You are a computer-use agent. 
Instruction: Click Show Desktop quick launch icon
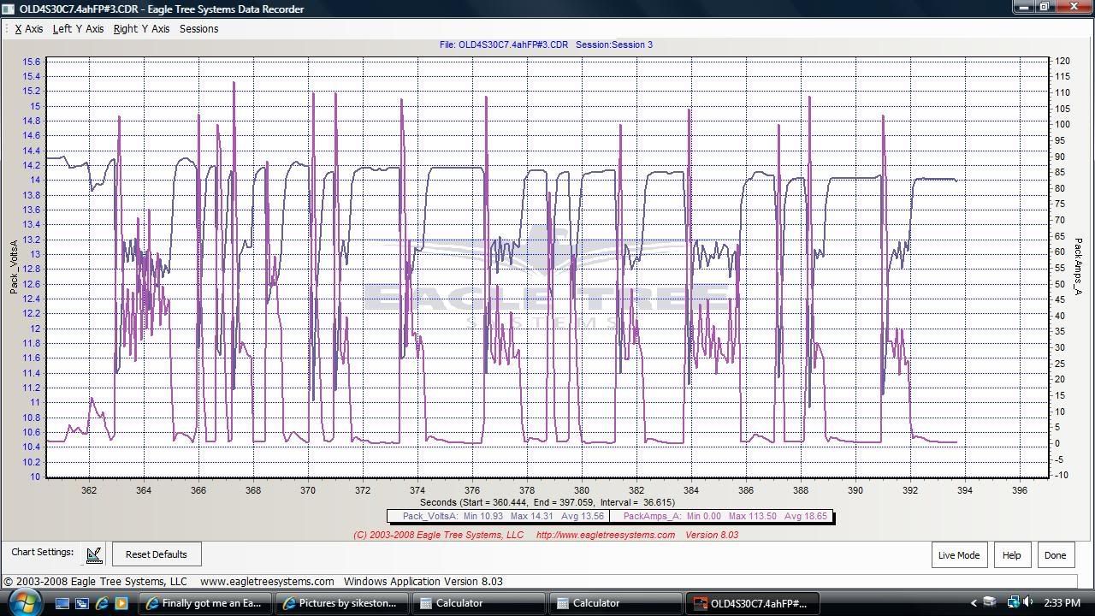(62, 603)
